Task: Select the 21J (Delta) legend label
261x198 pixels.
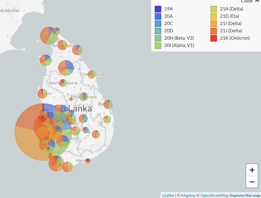Action: [x=231, y=31]
